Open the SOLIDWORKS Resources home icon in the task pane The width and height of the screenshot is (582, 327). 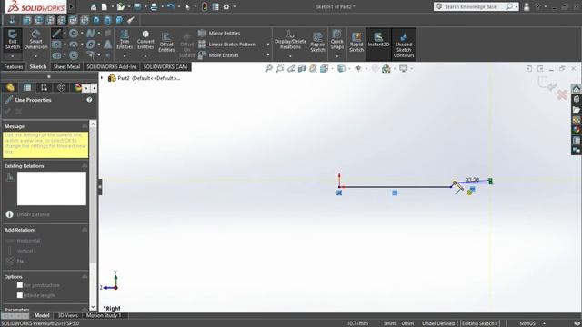(576, 89)
